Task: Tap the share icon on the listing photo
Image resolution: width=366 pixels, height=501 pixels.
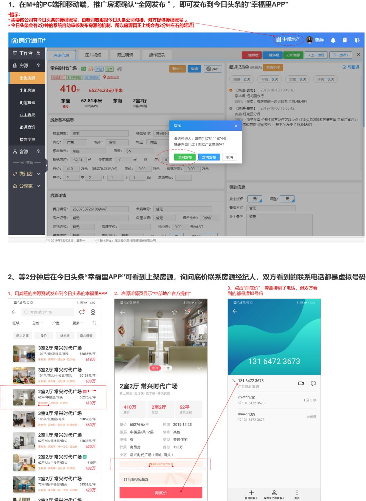Action: [201, 312]
